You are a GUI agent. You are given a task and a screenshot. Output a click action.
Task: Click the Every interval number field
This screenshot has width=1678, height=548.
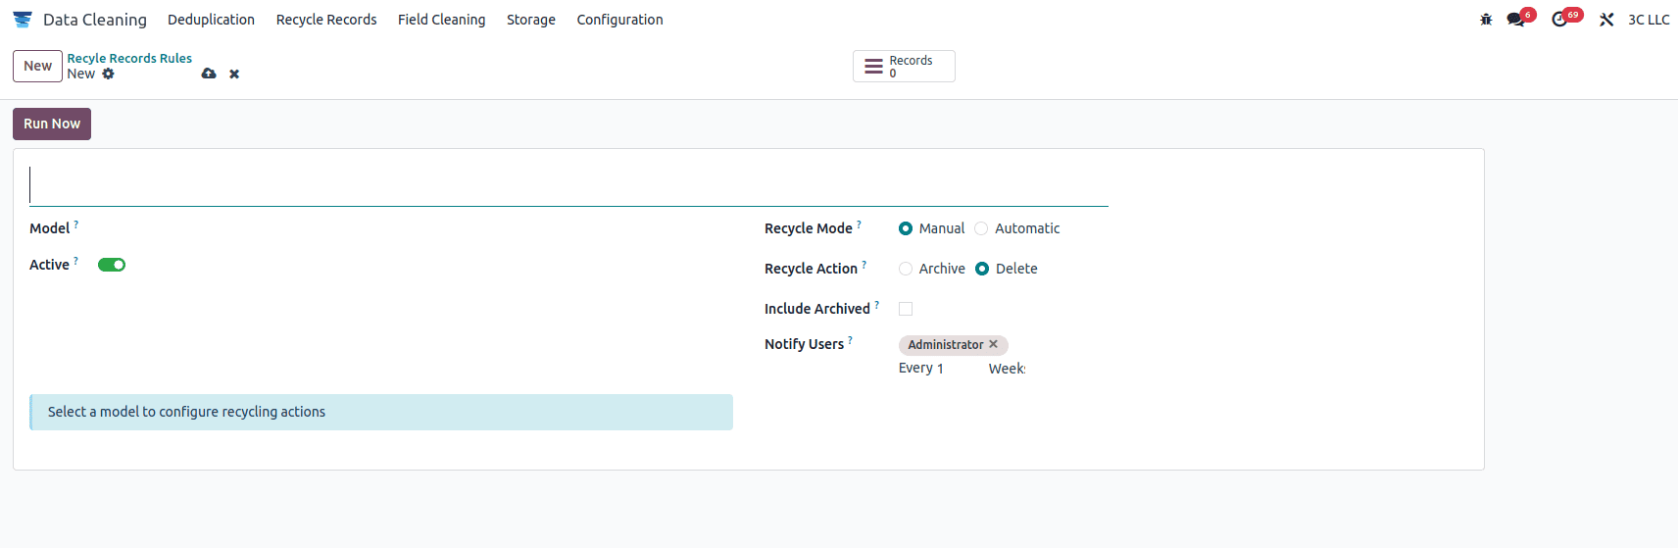coord(958,369)
